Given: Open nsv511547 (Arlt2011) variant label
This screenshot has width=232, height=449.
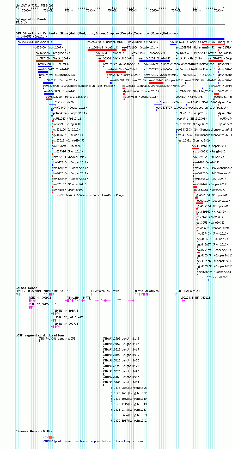Looking at the screenshot, I should coord(67,119).
